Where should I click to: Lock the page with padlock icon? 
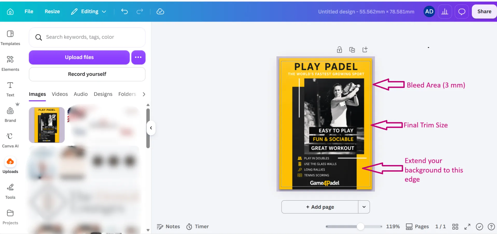click(339, 49)
